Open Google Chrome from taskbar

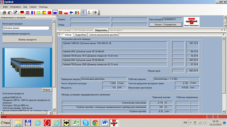click(x=95, y=123)
